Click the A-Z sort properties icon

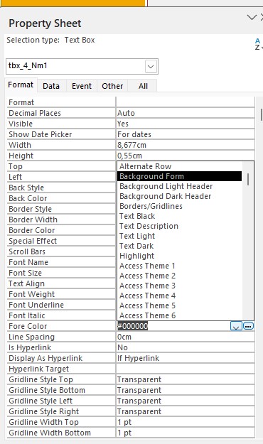click(259, 44)
